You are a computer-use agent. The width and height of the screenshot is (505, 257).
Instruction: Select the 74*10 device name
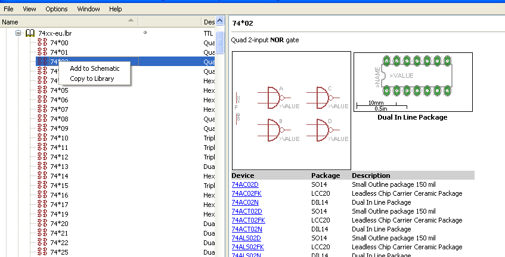(59, 138)
